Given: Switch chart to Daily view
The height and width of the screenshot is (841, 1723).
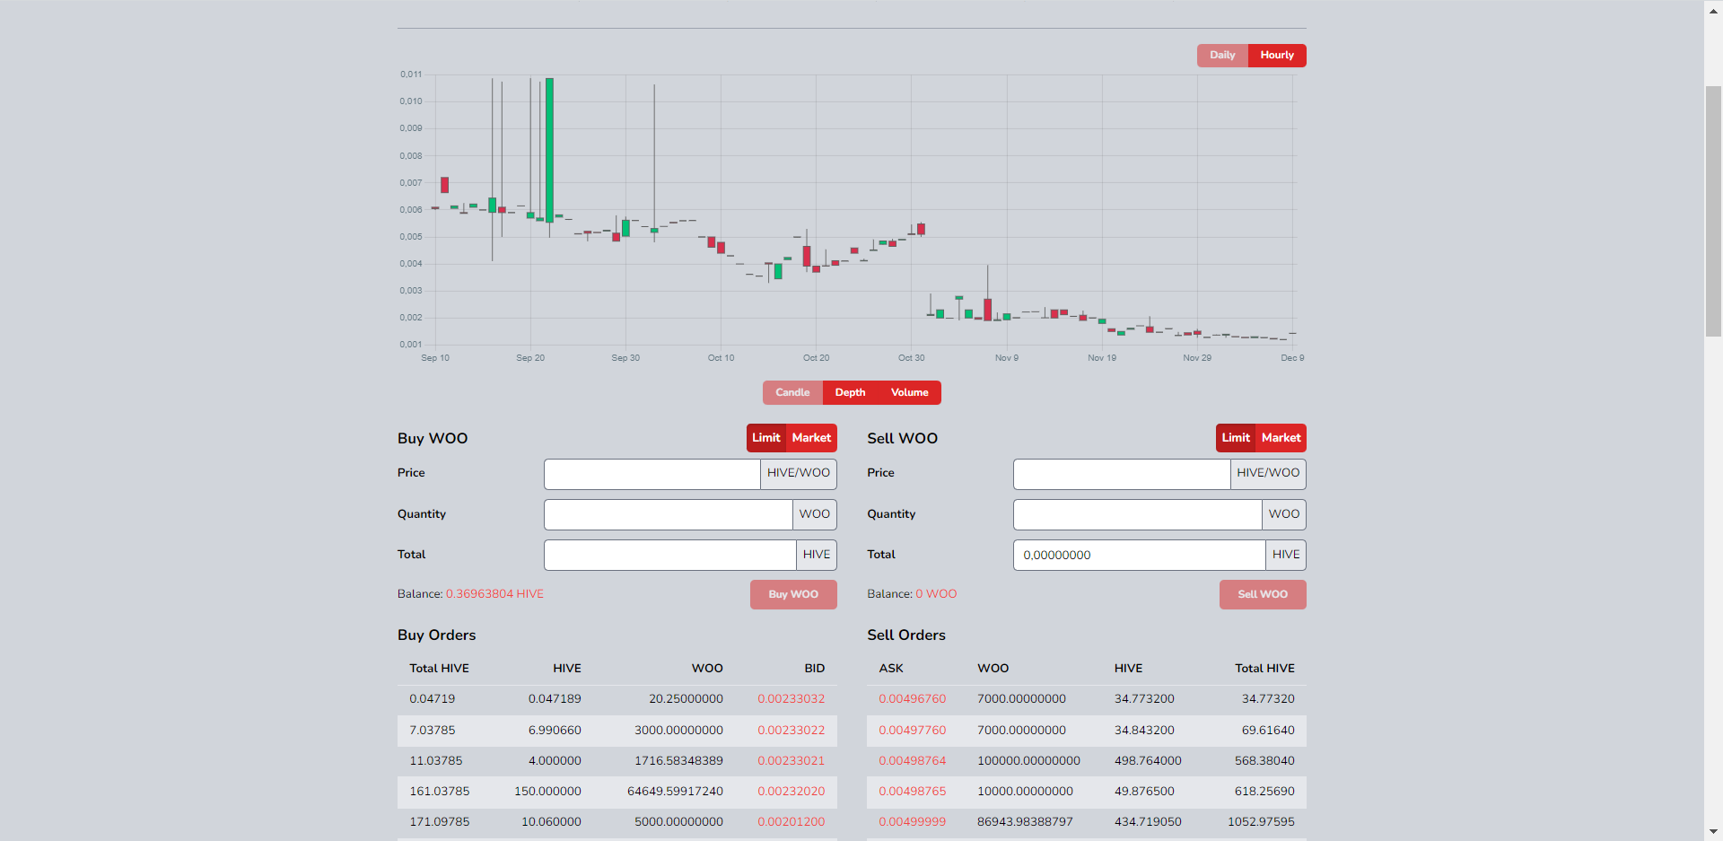Looking at the screenshot, I should click(1222, 56).
